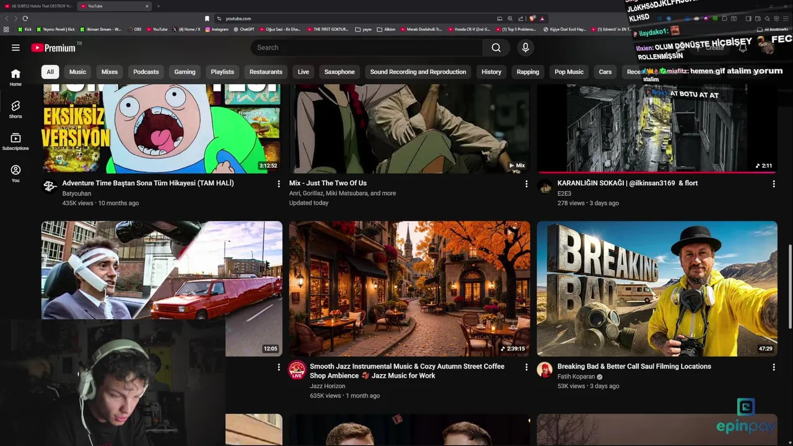Open the Instagram bookmark
The image size is (793, 446).
tap(216, 29)
